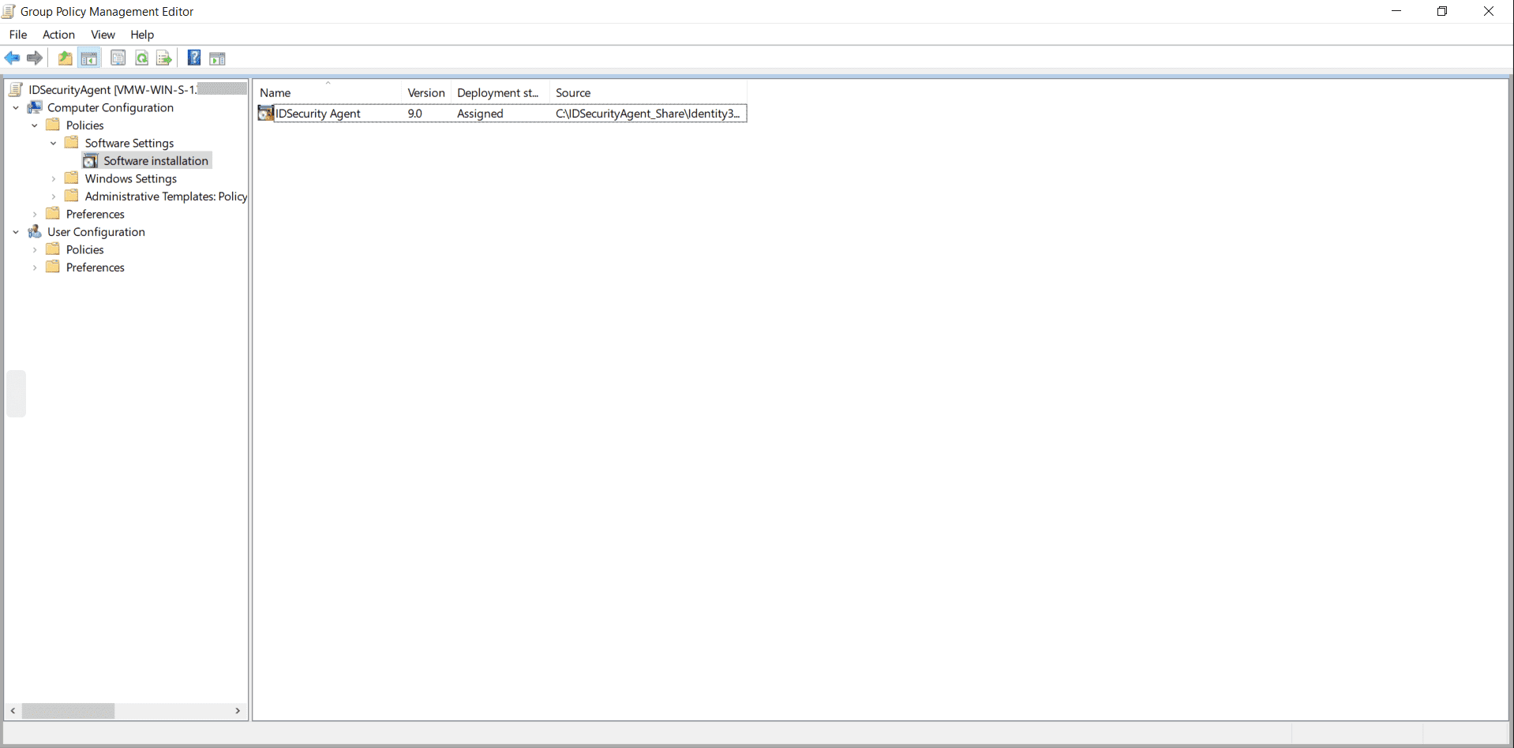Select Policies label under User Configuration

tap(84, 249)
